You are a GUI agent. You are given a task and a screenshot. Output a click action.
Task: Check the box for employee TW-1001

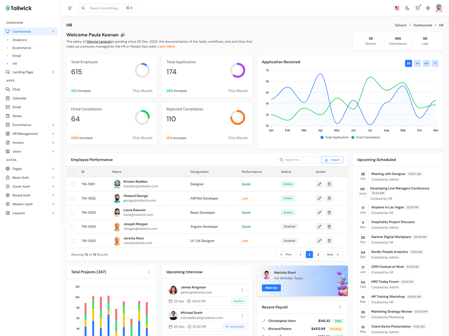click(72, 184)
